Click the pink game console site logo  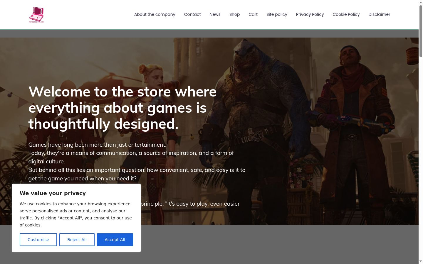(36, 15)
